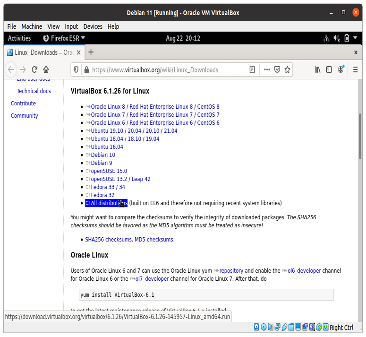Open the Community sidebar link
The width and height of the screenshot is (366, 337).
tap(24, 116)
